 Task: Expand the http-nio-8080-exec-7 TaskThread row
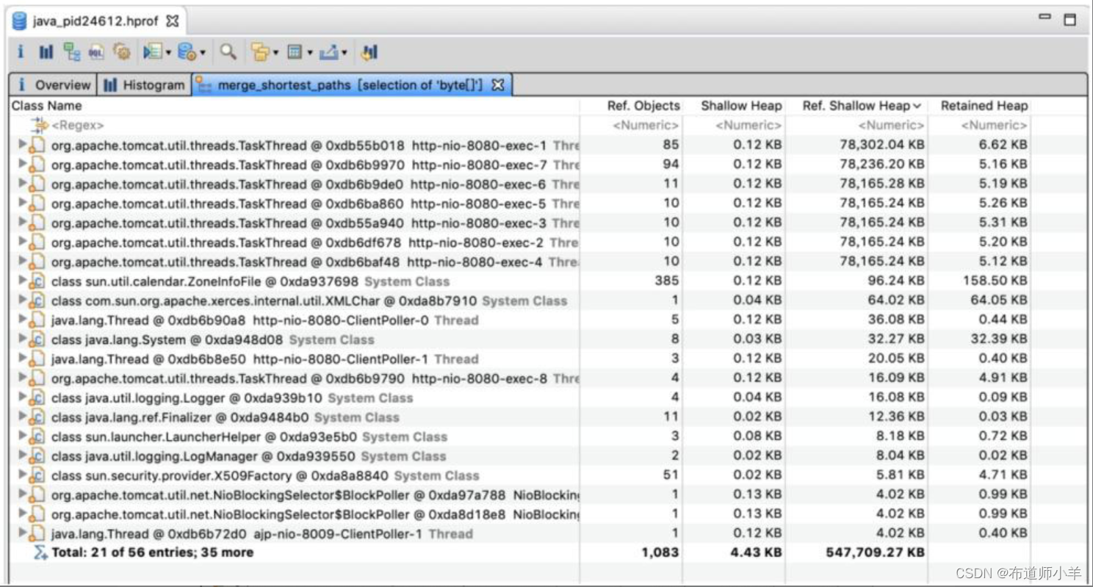coord(22,164)
